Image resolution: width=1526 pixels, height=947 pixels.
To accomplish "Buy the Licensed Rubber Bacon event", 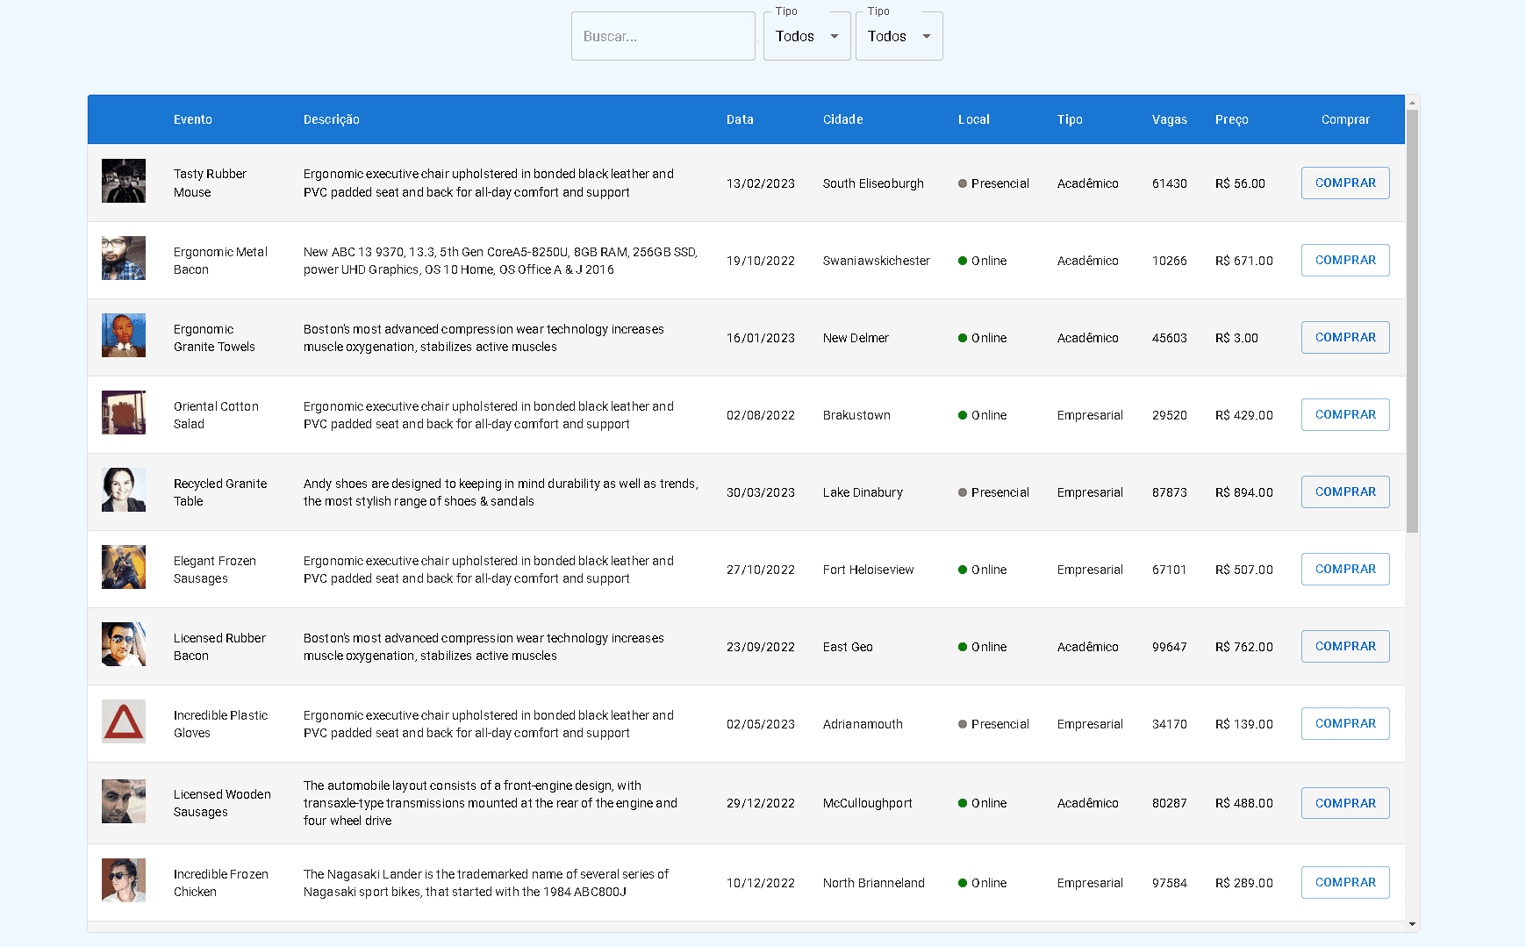I will coord(1345,646).
